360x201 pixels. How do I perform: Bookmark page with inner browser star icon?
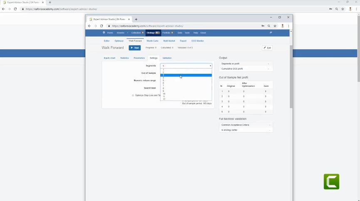275,26
